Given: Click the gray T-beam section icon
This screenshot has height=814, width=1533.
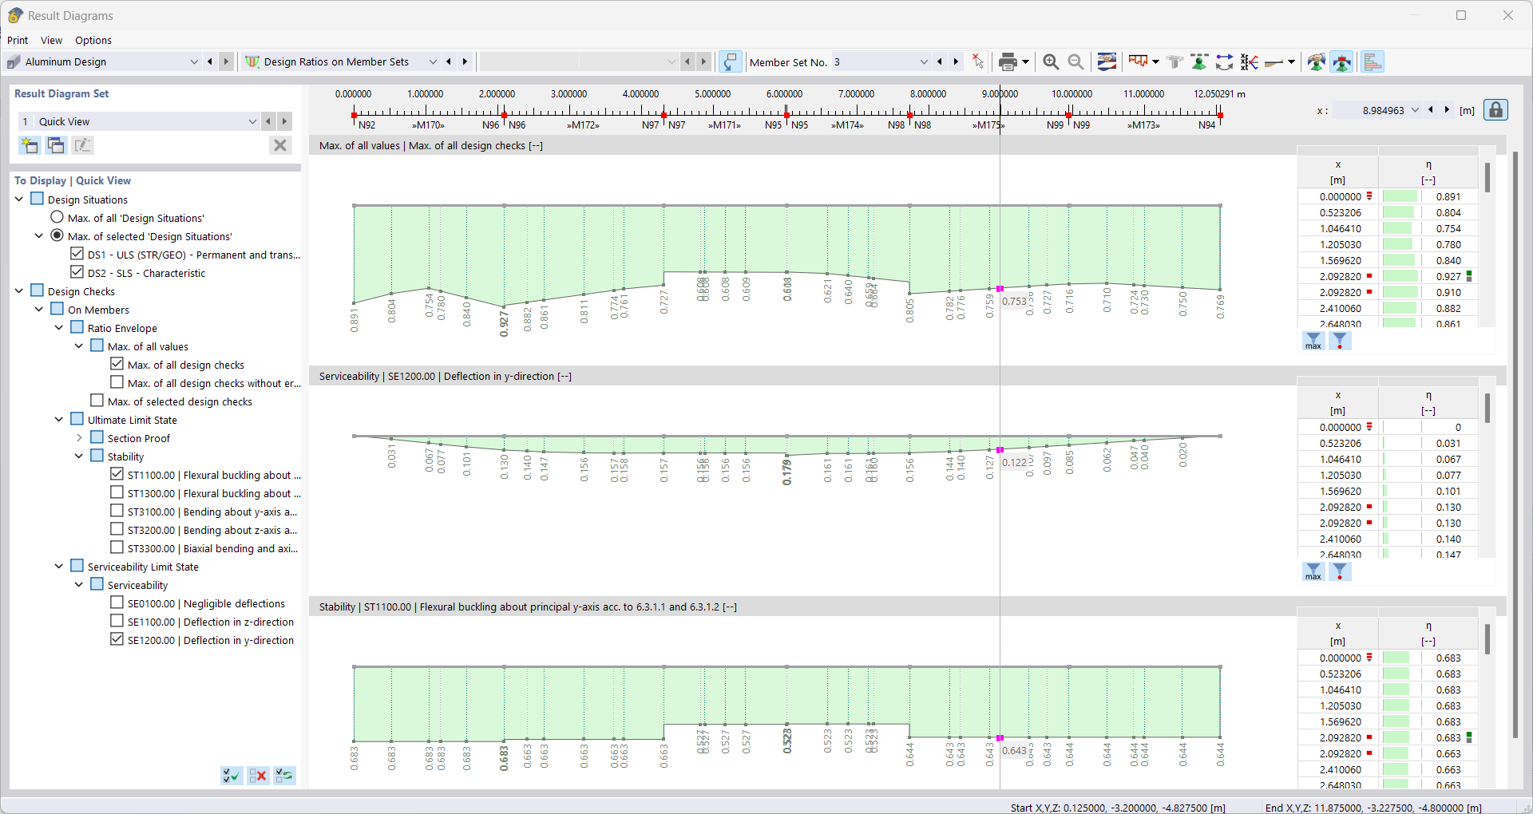Looking at the screenshot, I should [1175, 61].
